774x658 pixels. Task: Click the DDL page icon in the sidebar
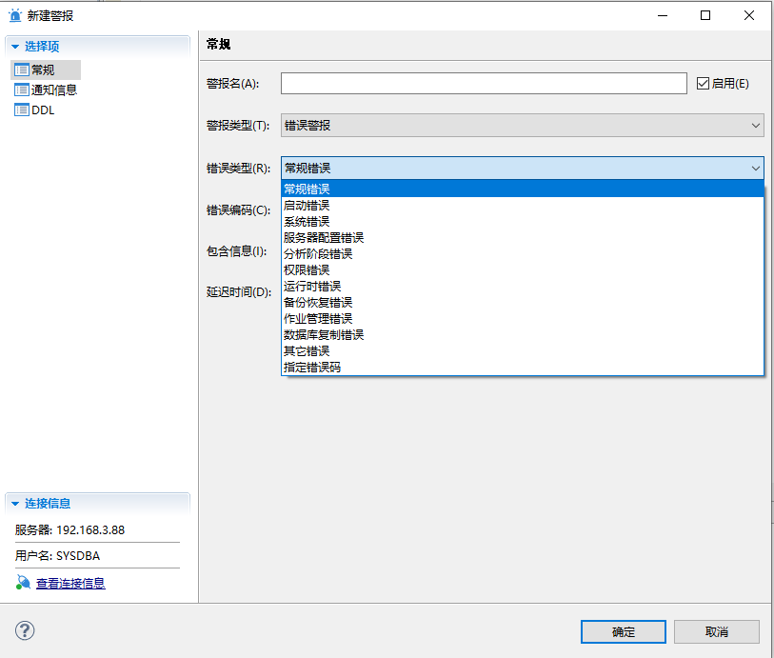pos(22,110)
